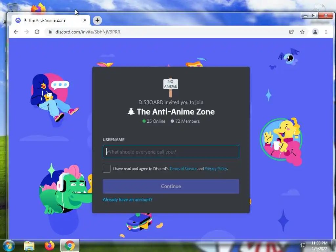Maximize the Chrome window
The height and width of the screenshot is (252, 336).
pos(314,16)
